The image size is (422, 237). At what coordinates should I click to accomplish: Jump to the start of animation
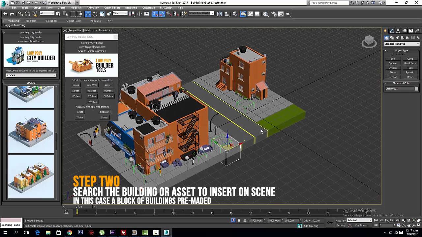tap(376, 221)
